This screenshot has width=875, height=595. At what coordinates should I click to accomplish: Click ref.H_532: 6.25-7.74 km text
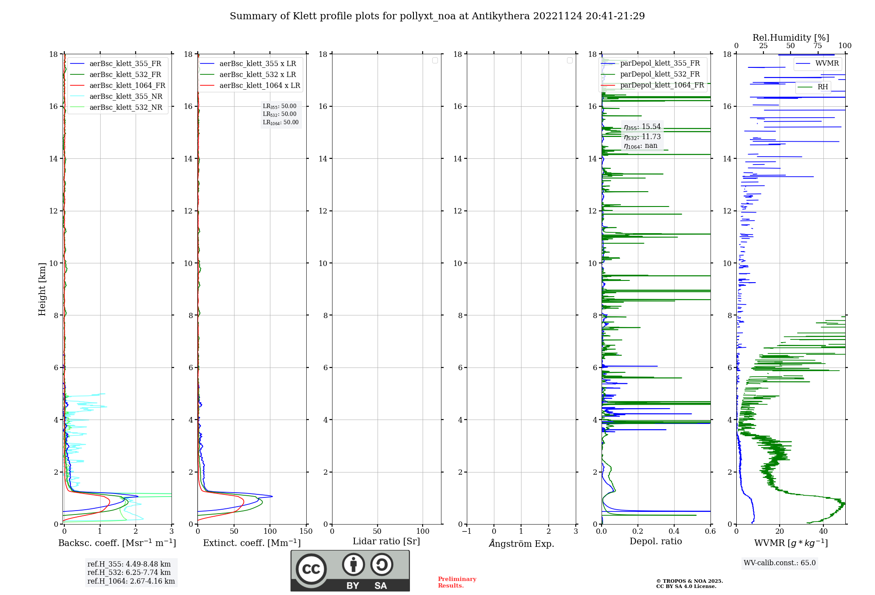pyautogui.click(x=129, y=573)
